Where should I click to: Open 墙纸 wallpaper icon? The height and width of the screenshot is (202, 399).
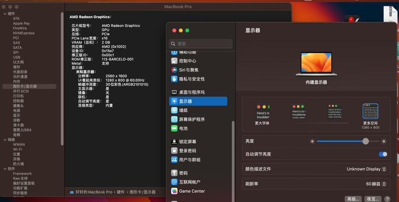point(174,110)
